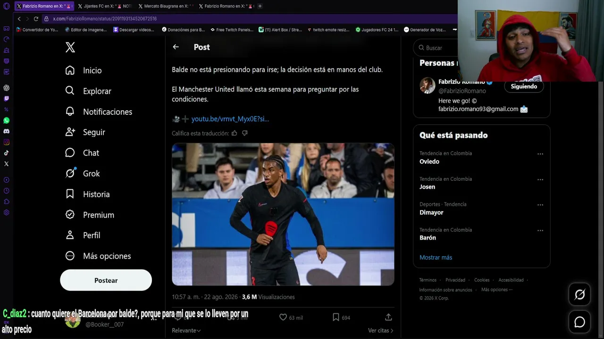Rate the translation with thumbs up
The width and height of the screenshot is (604, 339).
(234, 133)
